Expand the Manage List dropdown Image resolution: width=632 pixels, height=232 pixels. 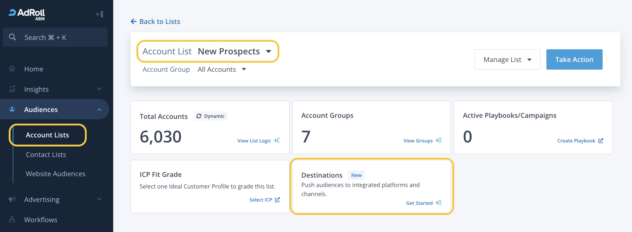click(x=507, y=59)
